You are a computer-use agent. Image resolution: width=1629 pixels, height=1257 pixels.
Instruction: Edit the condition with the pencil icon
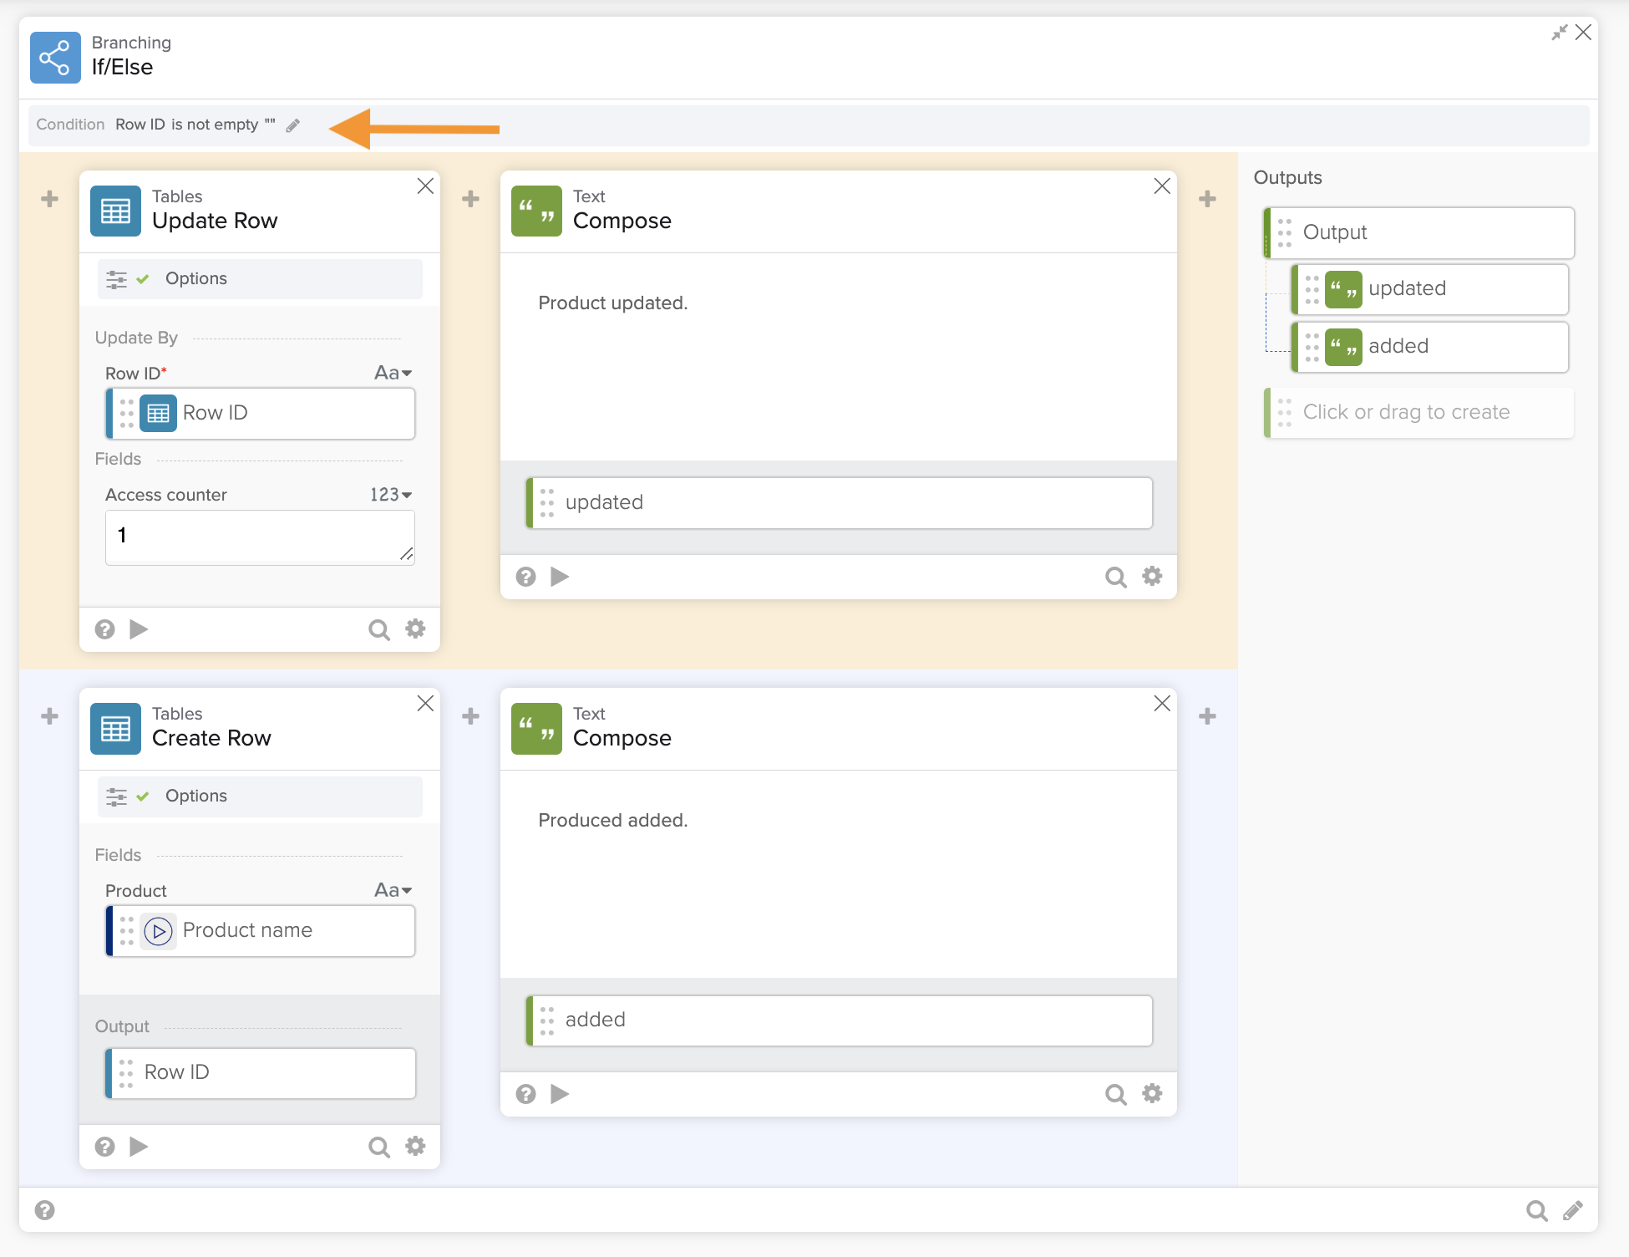(x=292, y=125)
